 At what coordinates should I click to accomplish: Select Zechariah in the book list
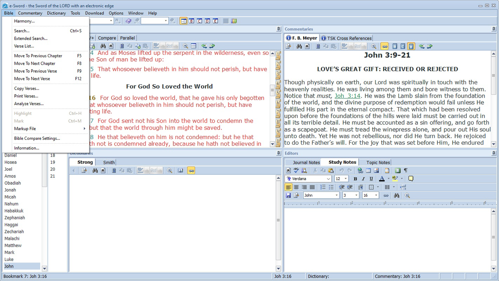click(14, 231)
